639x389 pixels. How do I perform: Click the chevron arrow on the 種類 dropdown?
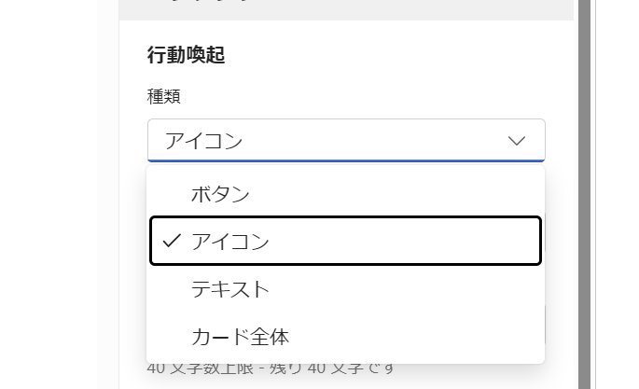click(517, 141)
